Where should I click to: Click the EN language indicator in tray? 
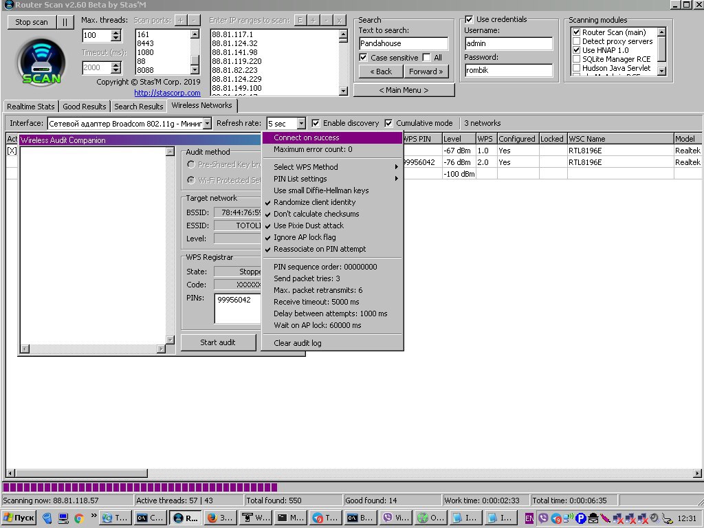tap(530, 518)
